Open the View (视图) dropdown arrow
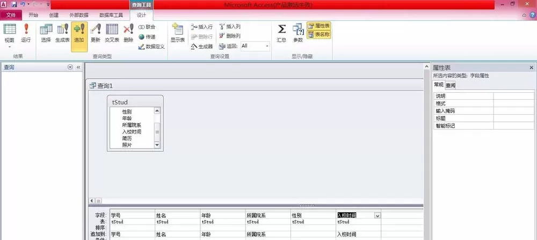The image size is (537, 240). (10, 47)
